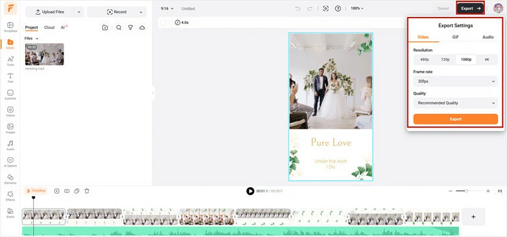Open the Text sidebar panel
This screenshot has height=237, width=507.
pos(10,78)
